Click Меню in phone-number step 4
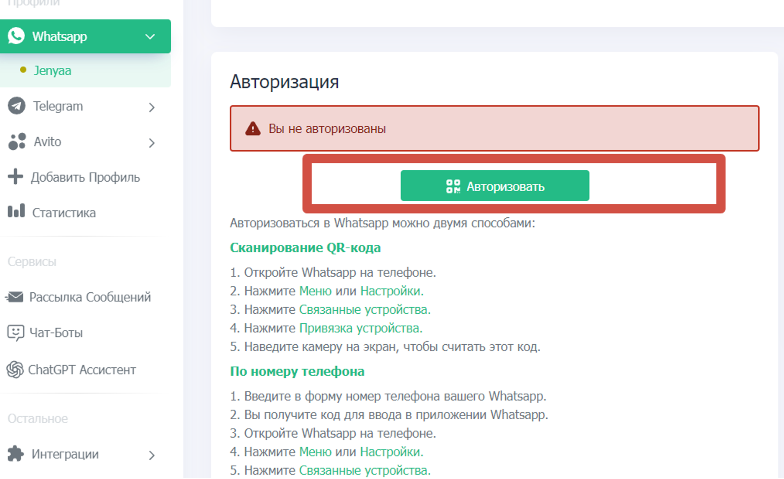 coord(315,451)
